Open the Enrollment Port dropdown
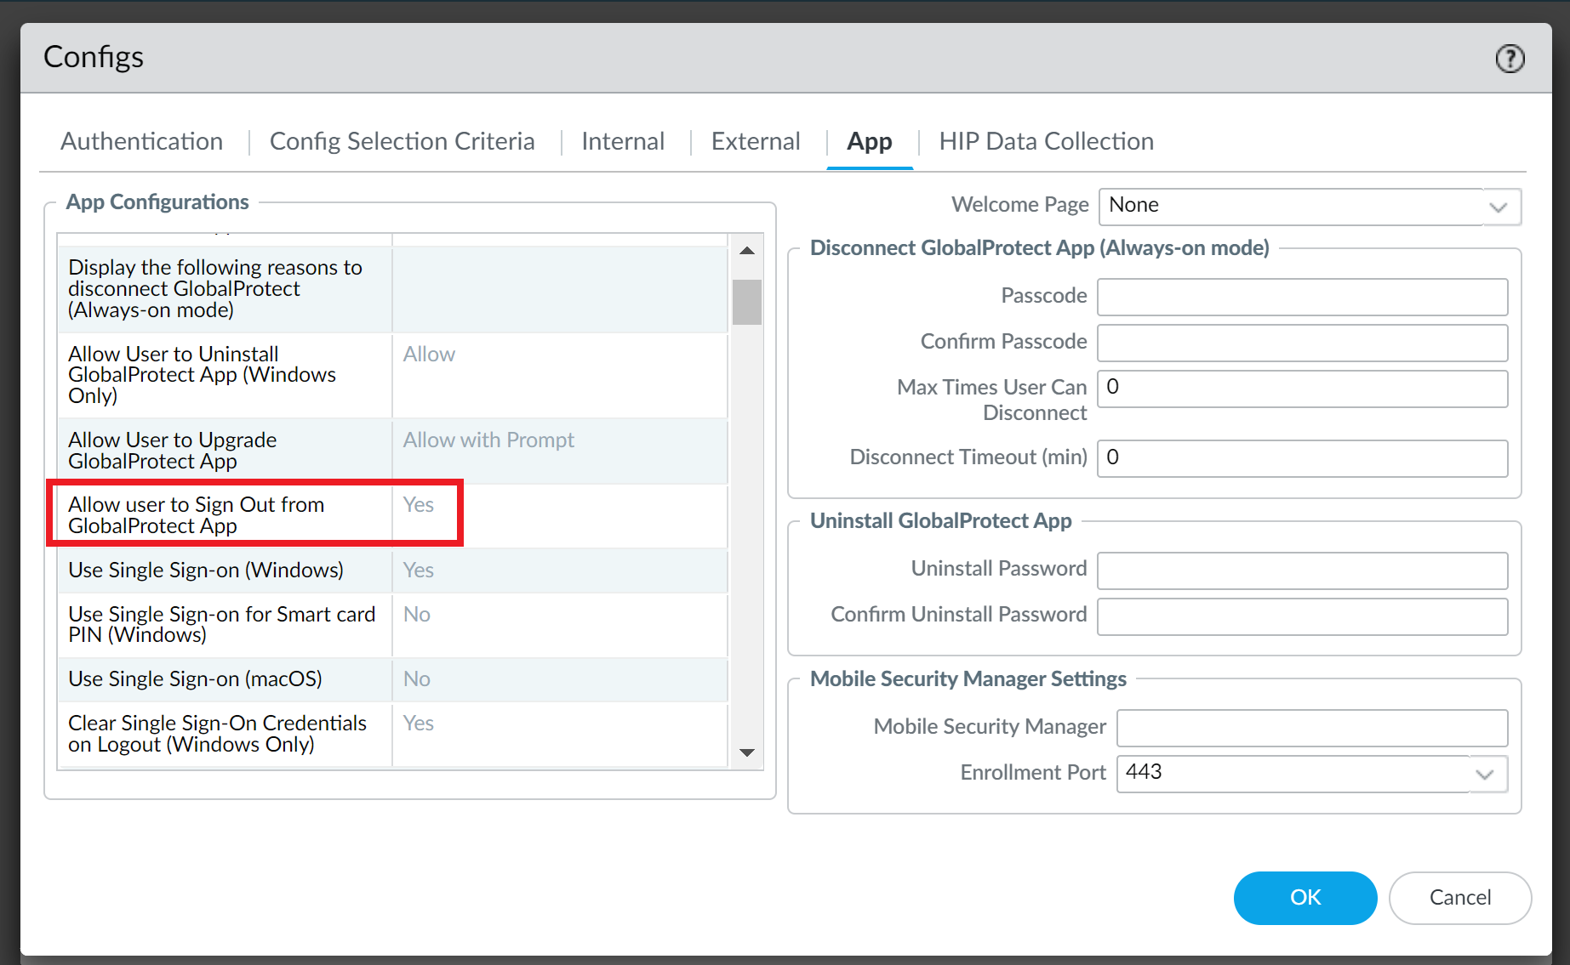 coord(1485,774)
